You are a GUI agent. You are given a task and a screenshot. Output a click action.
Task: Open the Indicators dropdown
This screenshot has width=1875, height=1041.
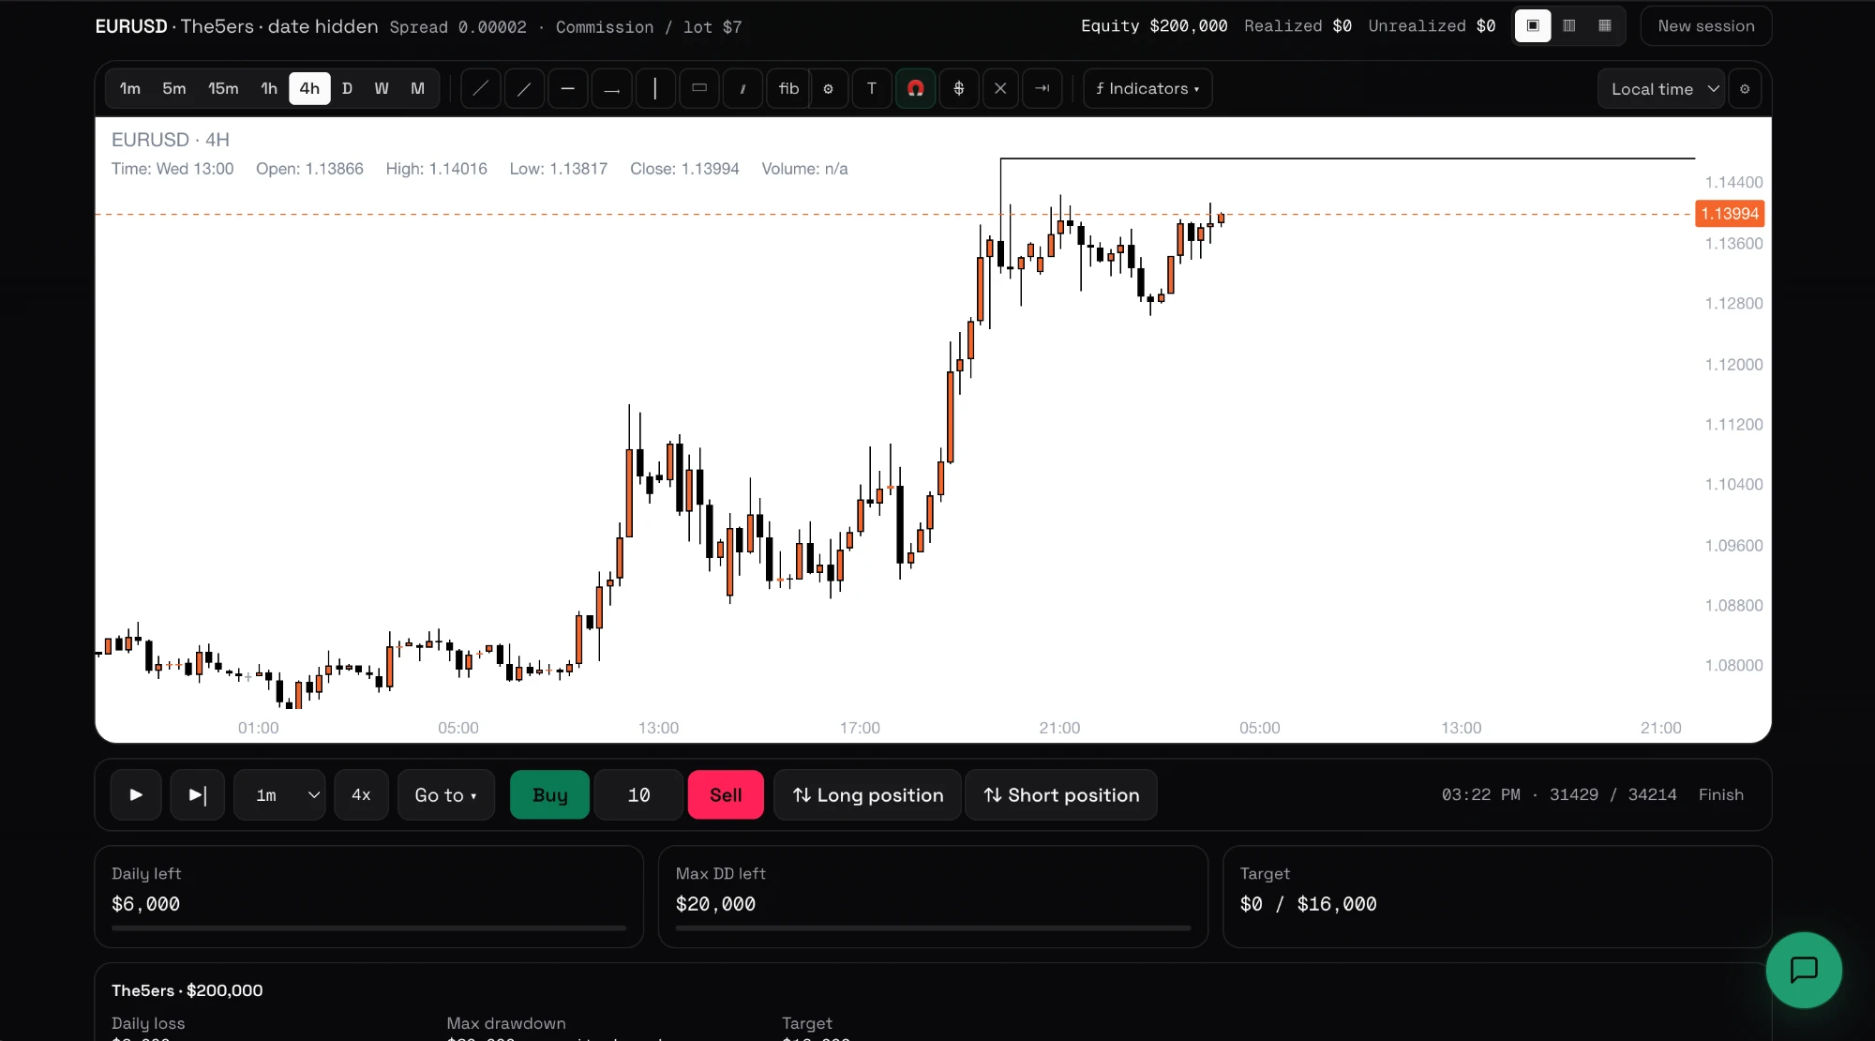[x=1147, y=88]
